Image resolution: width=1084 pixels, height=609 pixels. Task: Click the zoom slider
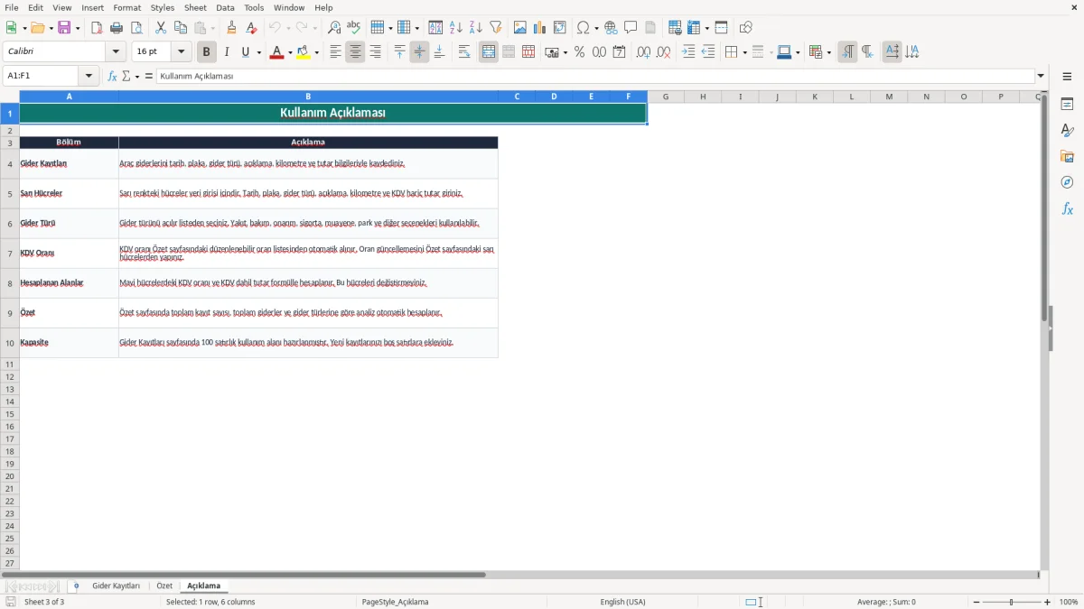point(1011,602)
